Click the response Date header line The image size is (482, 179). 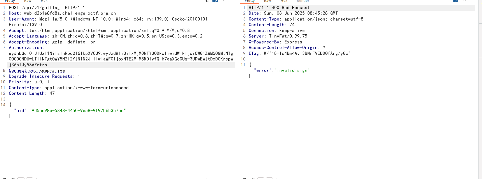point(293,13)
